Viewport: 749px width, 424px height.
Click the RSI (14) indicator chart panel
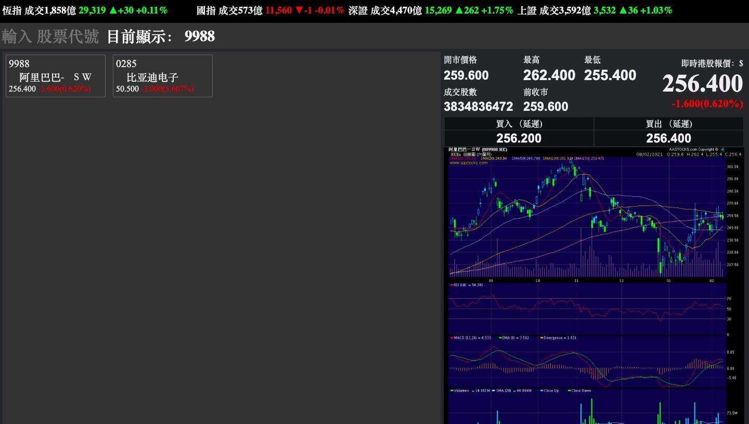click(x=587, y=309)
